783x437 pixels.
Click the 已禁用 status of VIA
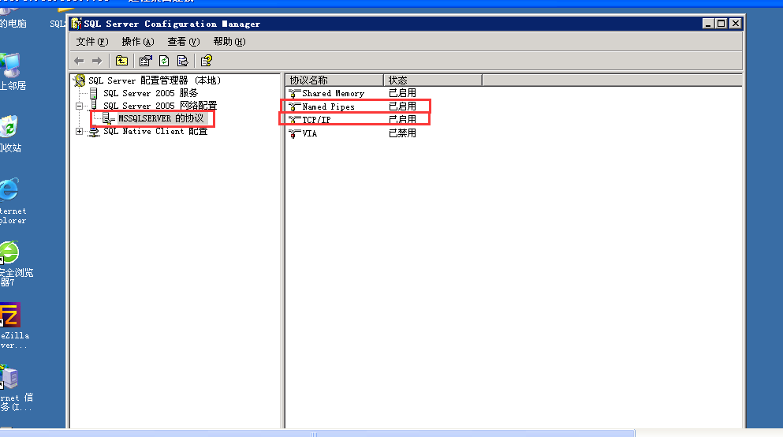pyautogui.click(x=402, y=133)
